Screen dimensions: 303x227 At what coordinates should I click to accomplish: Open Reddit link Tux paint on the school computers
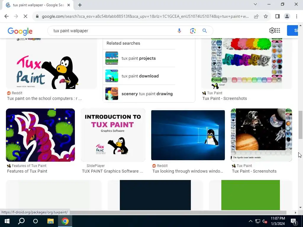(x=44, y=98)
